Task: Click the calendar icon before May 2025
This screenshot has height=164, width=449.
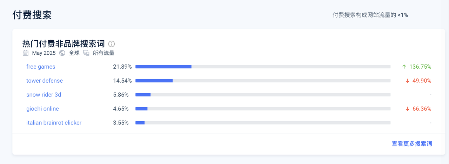Action: tap(26, 53)
